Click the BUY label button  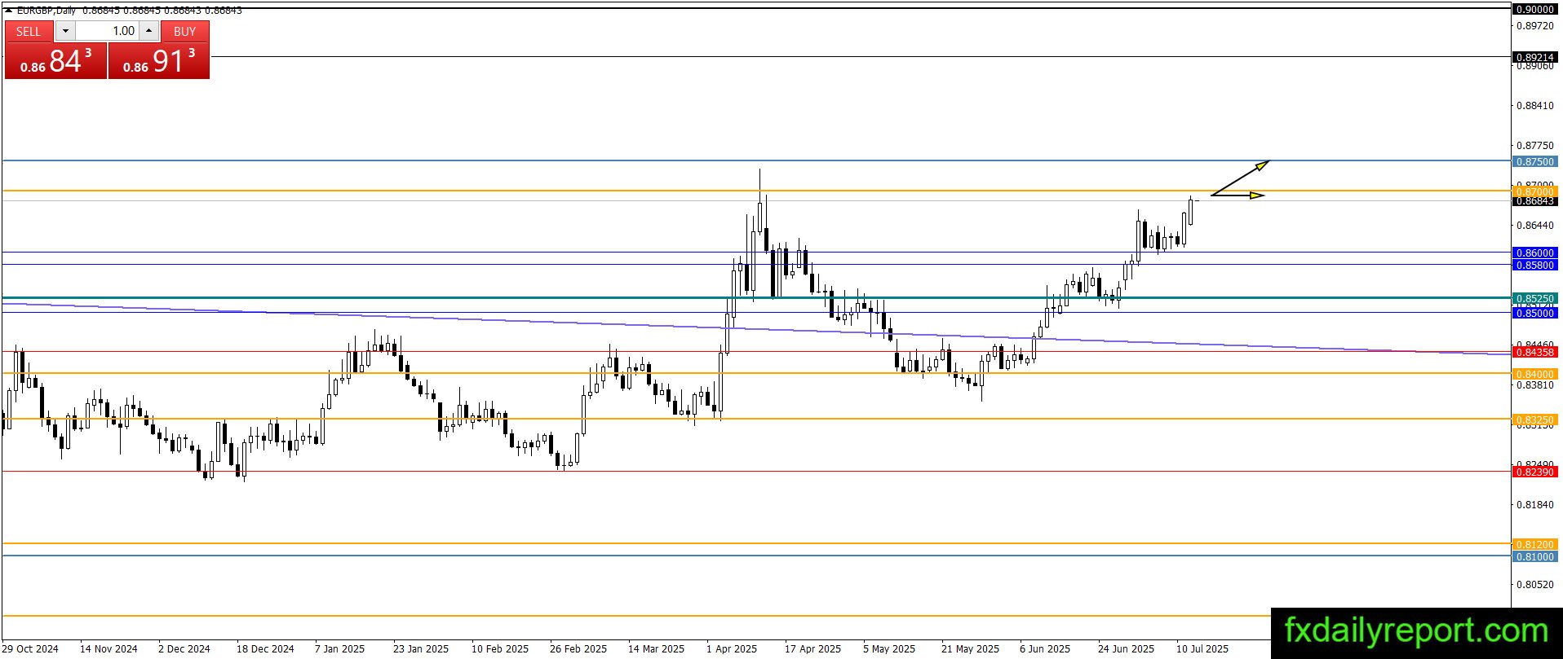point(185,31)
